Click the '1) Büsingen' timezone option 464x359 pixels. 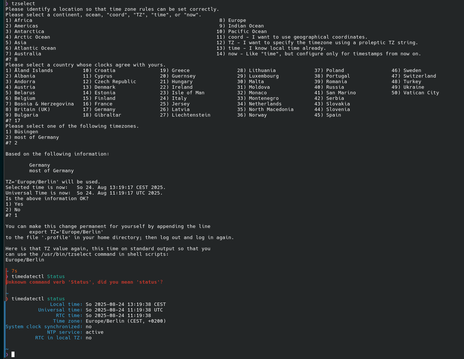coord(22,132)
